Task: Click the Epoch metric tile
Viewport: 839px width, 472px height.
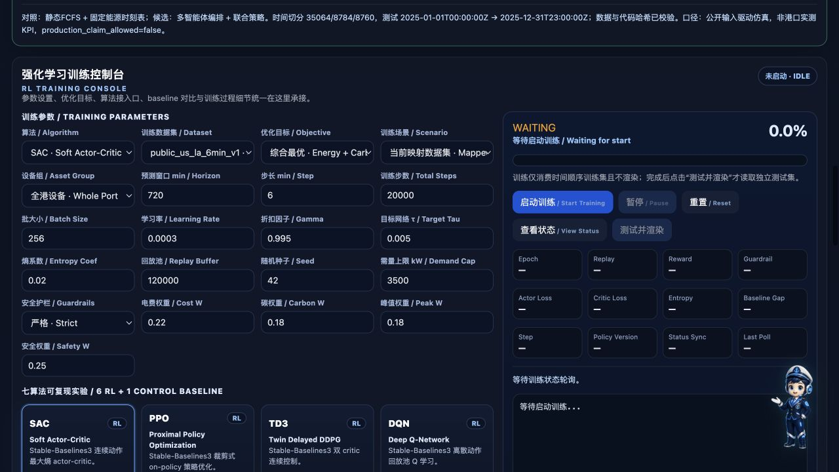Action: coord(547,265)
